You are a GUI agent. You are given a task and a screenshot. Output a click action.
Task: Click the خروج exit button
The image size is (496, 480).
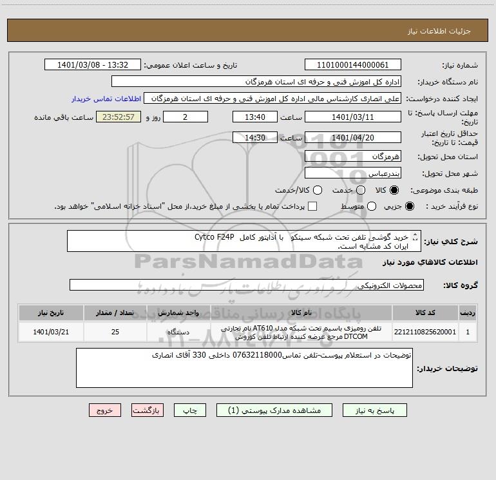(105, 410)
